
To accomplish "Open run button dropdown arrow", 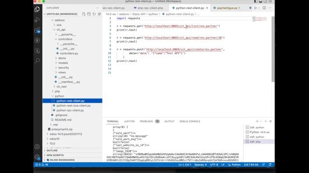I will [x=259, y=8].
